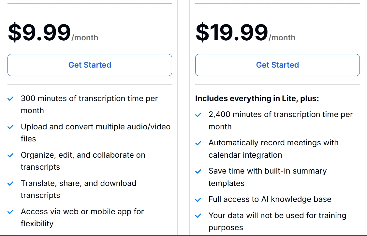Click the Upload and convert multiple audio/video text
The image size is (367, 236).
[x=95, y=127]
